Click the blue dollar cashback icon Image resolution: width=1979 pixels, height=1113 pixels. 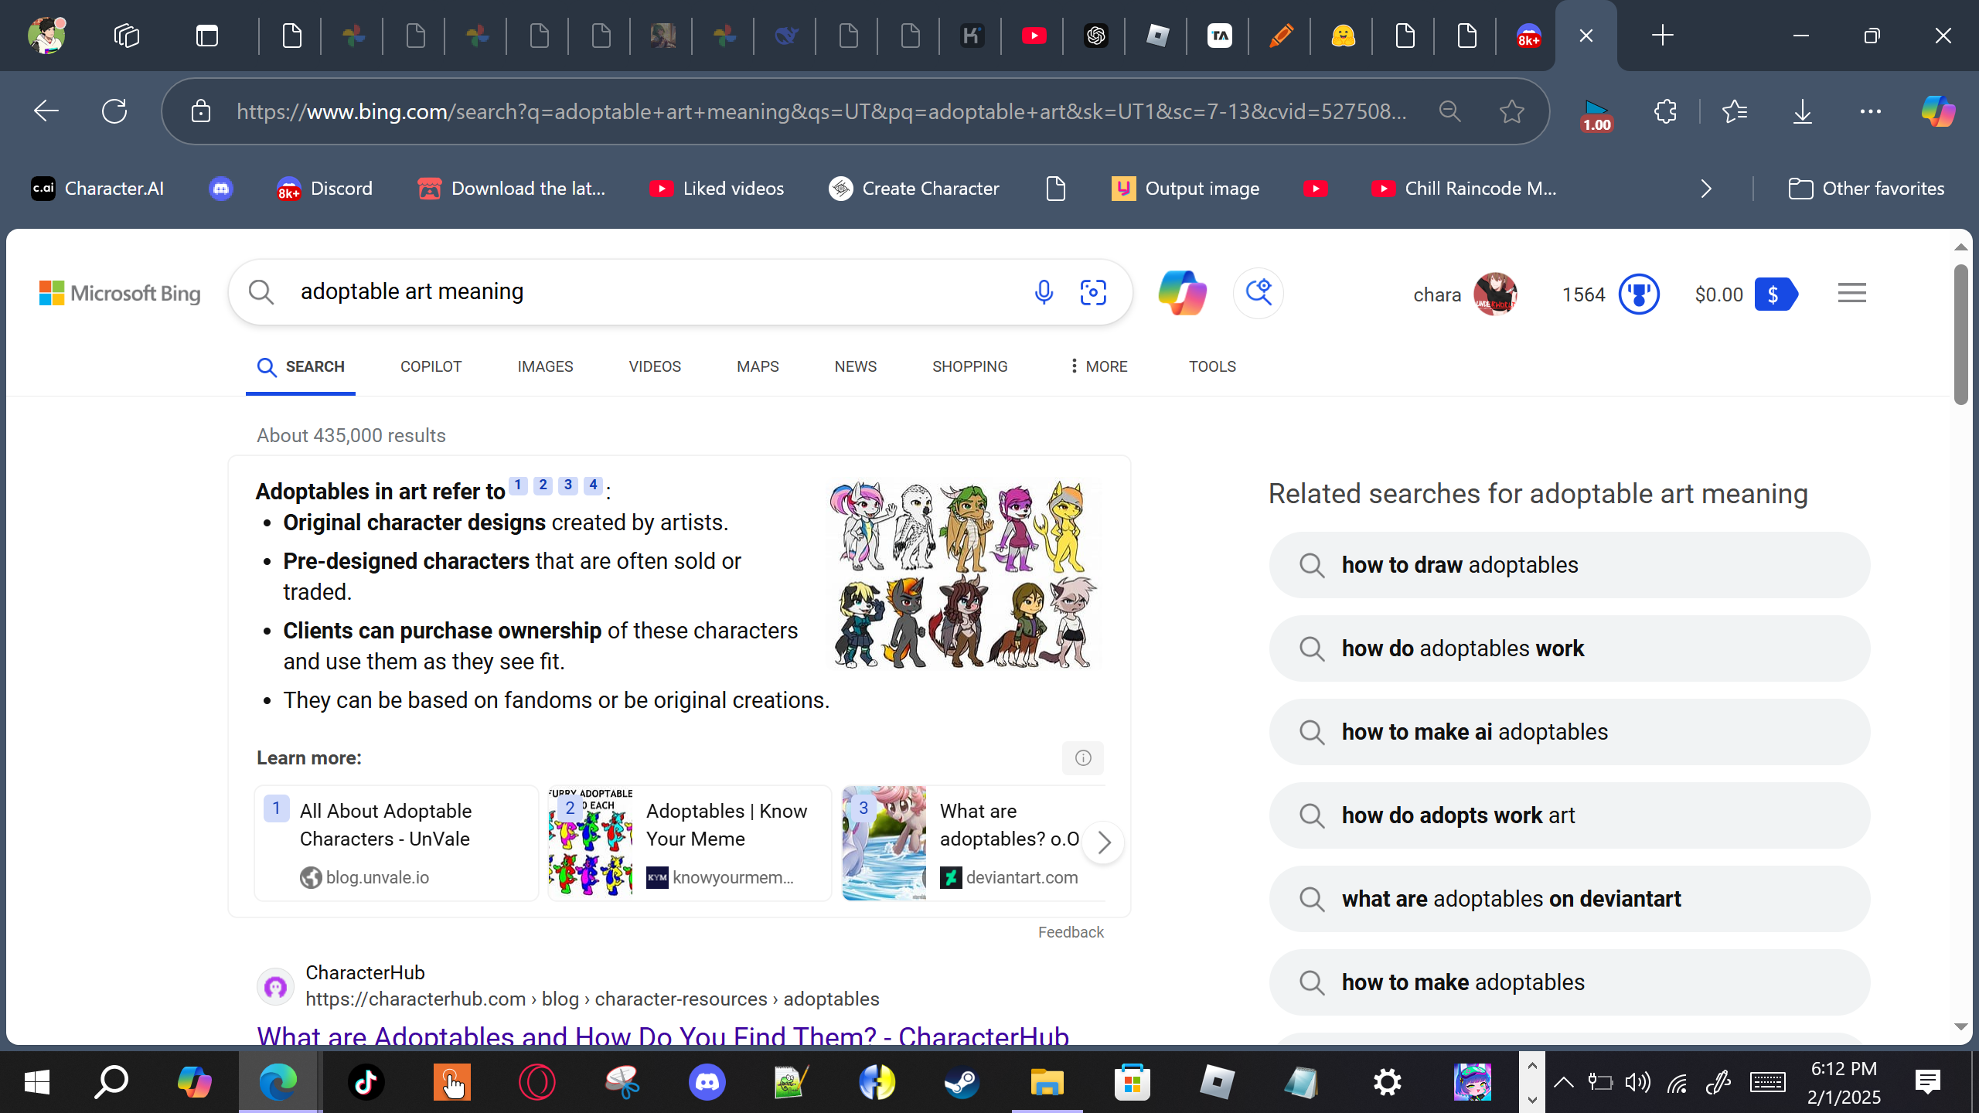pos(1775,294)
